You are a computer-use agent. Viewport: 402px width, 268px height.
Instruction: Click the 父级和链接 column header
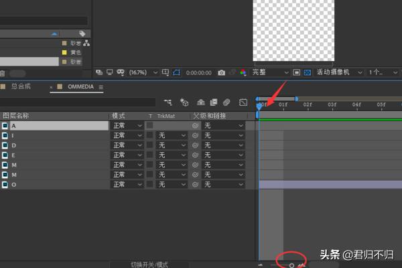pos(210,116)
